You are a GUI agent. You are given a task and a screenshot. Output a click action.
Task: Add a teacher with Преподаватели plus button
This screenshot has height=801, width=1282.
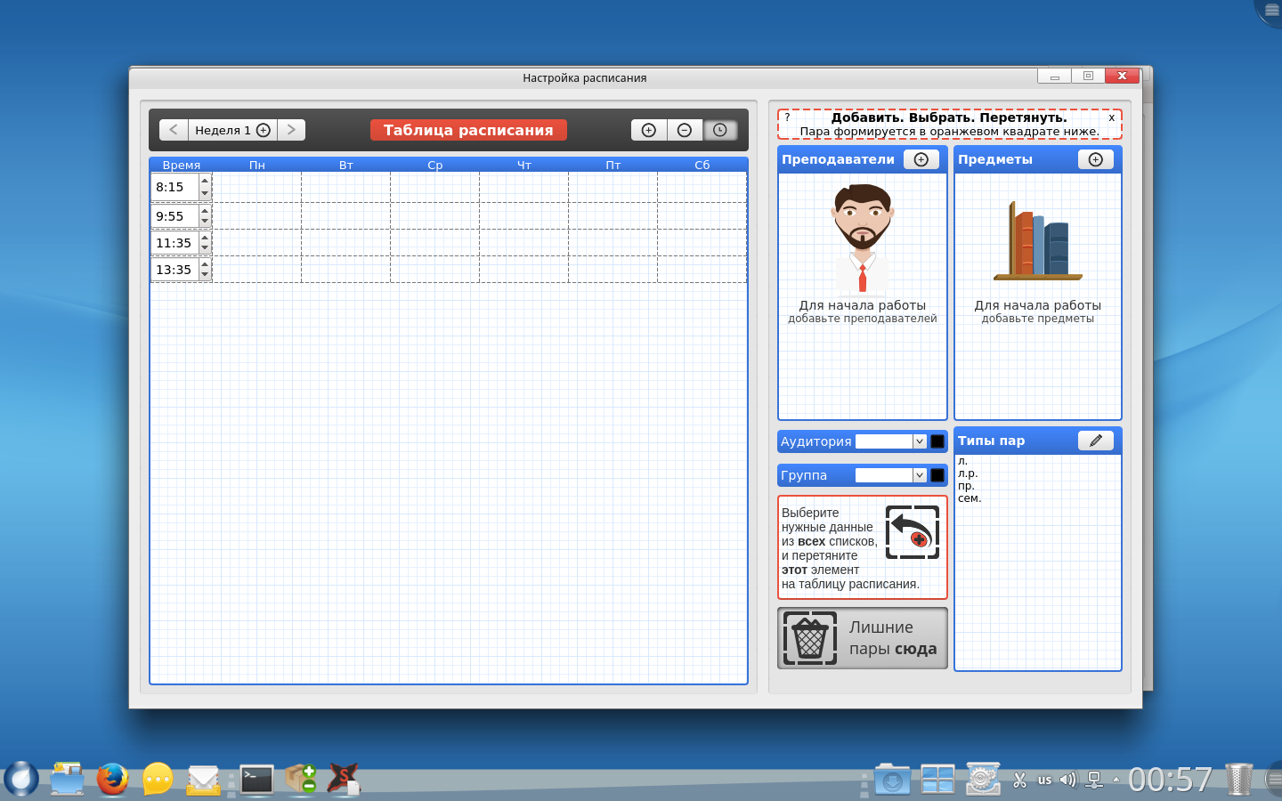coord(921,159)
